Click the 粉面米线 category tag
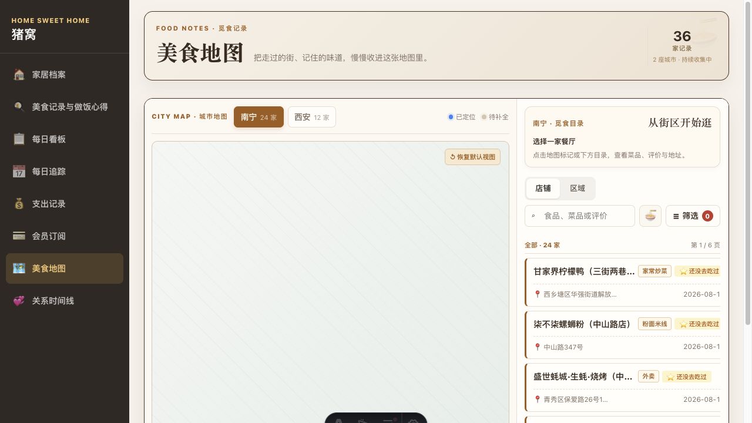Viewport: 752px width, 423px height. 654,324
